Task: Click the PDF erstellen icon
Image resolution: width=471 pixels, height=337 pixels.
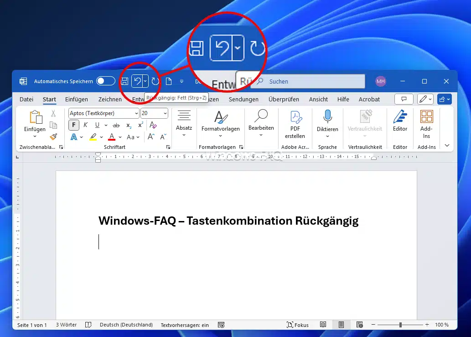Action: (295, 116)
